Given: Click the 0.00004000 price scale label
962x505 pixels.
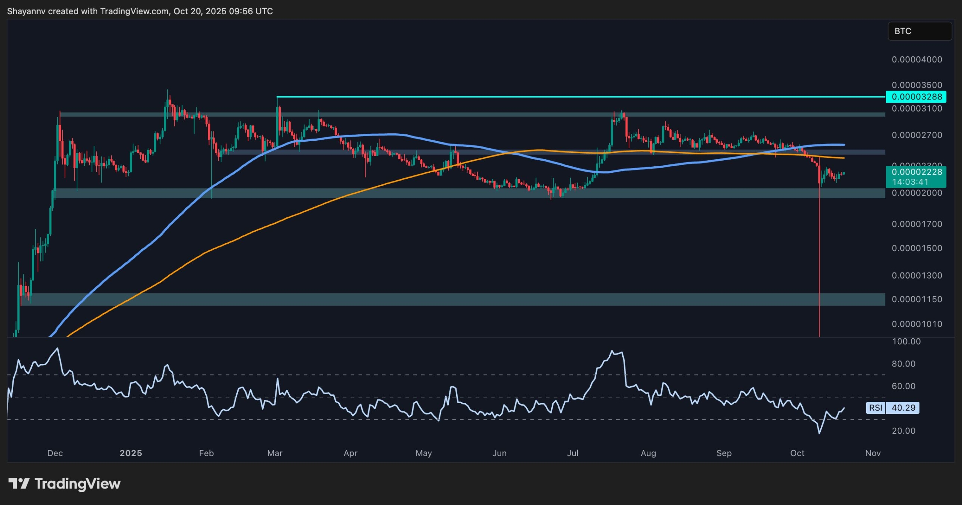Looking at the screenshot, I should (917, 60).
